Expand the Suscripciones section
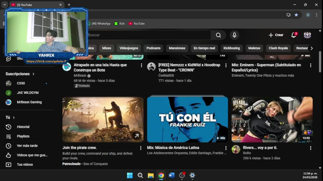The height and width of the screenshot is (181, 323). coord(20,74)
